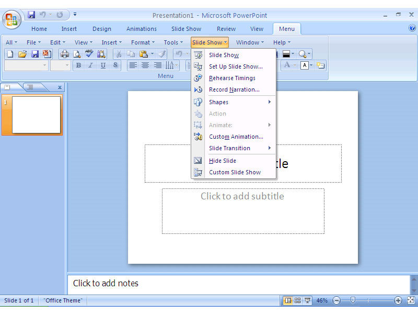Save the presentation
Screen dimensions: 418x314
[x=36, y=53]
